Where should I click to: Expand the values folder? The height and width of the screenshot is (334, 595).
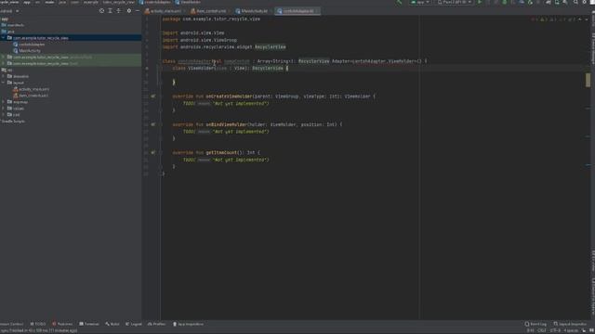click(4, 109)
